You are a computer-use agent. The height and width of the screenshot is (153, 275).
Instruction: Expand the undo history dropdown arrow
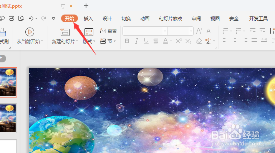click(x=36, y=18)
